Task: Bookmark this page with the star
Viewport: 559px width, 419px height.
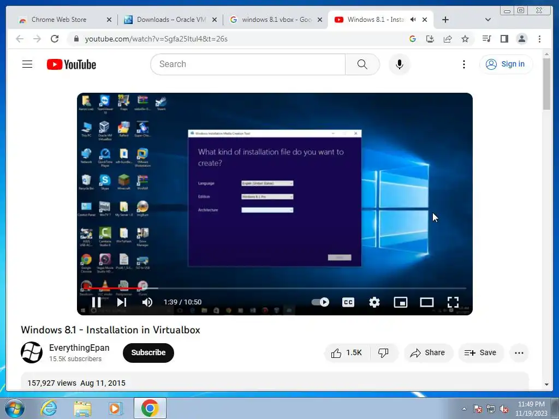Action: point(465,39)
